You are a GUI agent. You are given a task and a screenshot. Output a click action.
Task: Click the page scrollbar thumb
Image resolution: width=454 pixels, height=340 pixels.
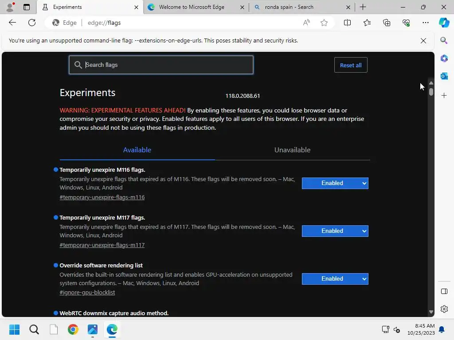(431, 92)
